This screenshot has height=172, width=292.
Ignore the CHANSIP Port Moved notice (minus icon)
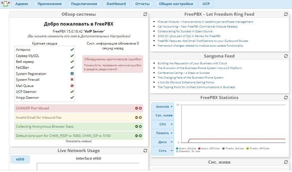click(x=137, y=108)
